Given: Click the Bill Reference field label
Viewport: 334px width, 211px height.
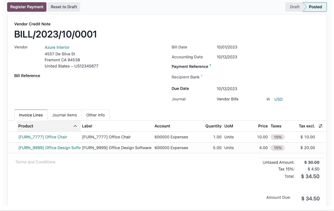Looking at the screenshot, I should (27, 76).
